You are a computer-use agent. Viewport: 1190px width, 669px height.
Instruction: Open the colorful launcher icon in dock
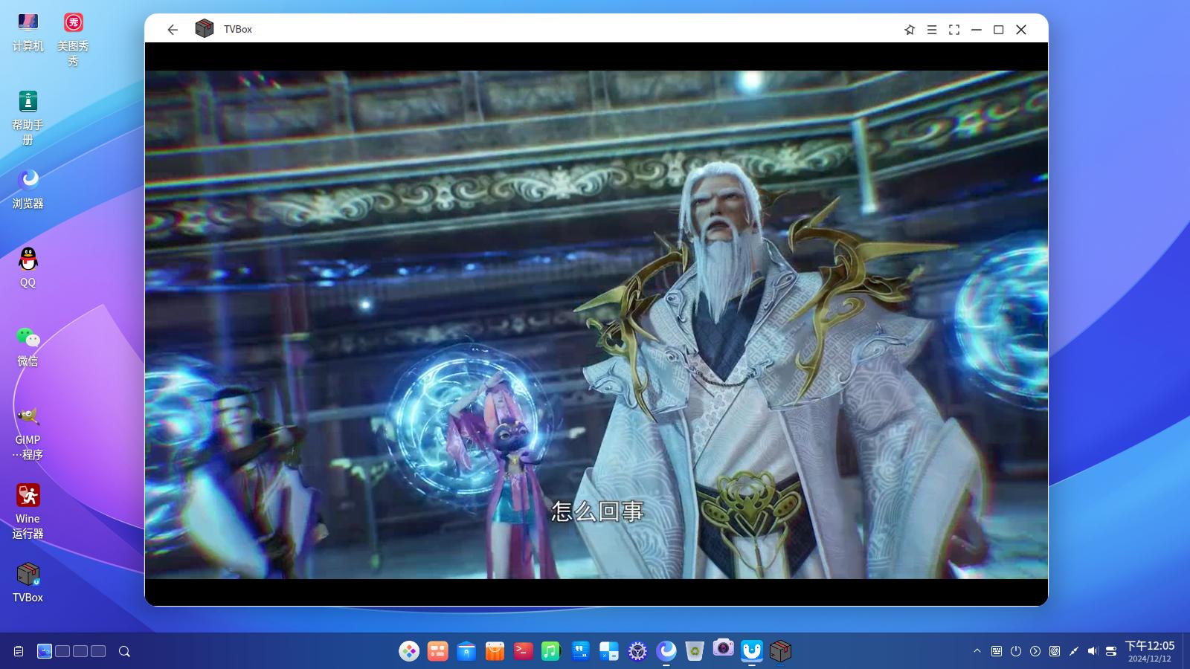point(409,651)
